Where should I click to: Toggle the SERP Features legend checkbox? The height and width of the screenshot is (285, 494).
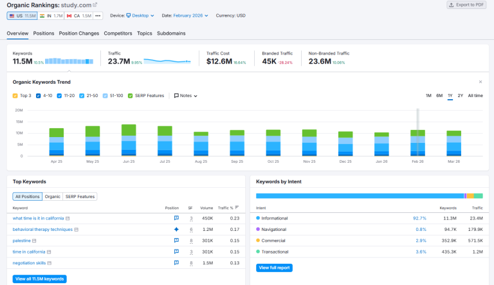click(131, 96)
